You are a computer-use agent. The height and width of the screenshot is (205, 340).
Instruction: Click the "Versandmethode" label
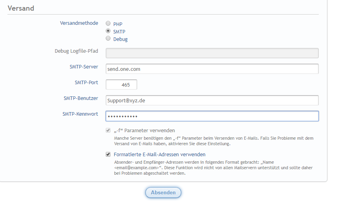click(x=79, y=23)
